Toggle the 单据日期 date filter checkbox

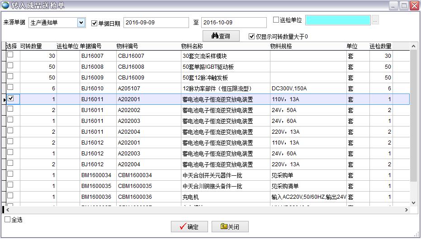pyautogui.click(x=94, y=23)
